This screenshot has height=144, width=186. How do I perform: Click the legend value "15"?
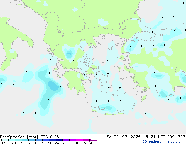[43, 143]
